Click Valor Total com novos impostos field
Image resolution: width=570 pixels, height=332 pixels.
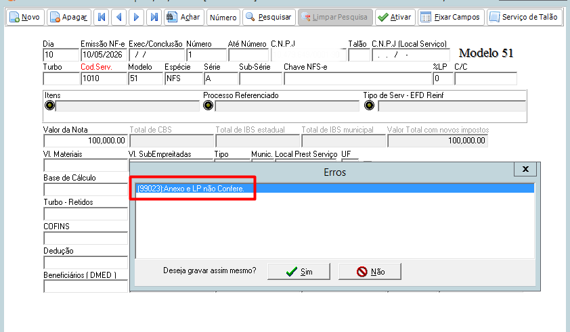(x=438, y=141)
